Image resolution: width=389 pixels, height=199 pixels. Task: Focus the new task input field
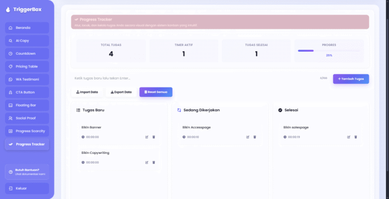[193, 78]
